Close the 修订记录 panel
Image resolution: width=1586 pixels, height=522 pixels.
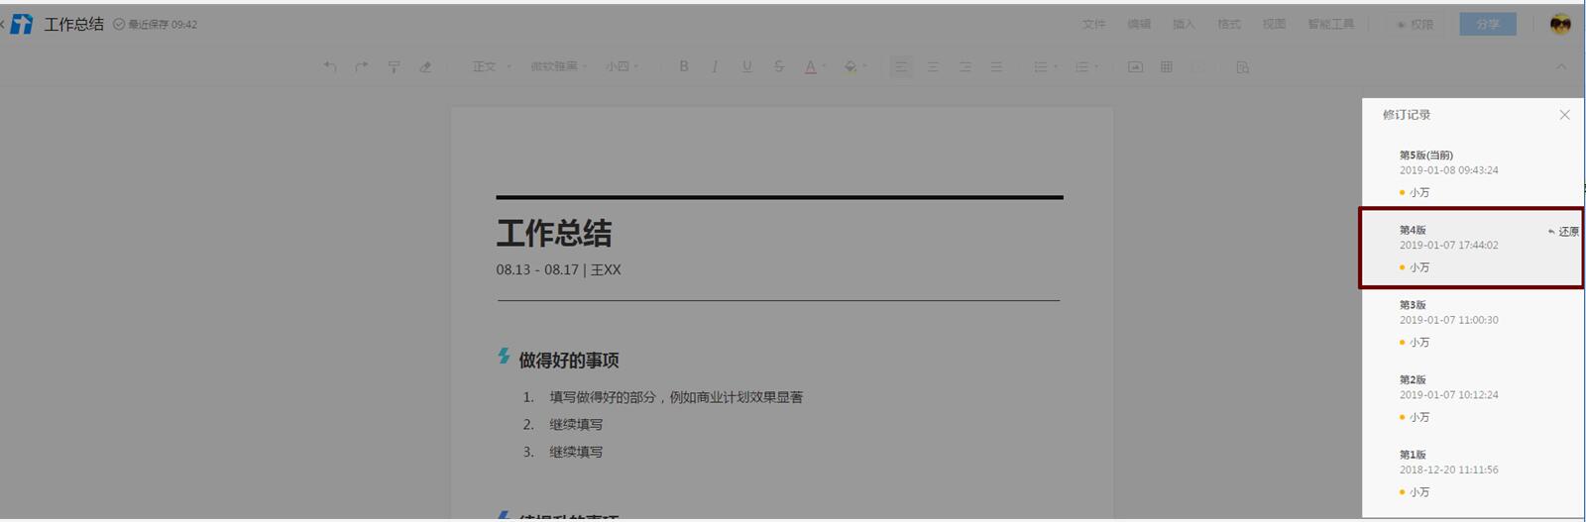[1564, 115]
